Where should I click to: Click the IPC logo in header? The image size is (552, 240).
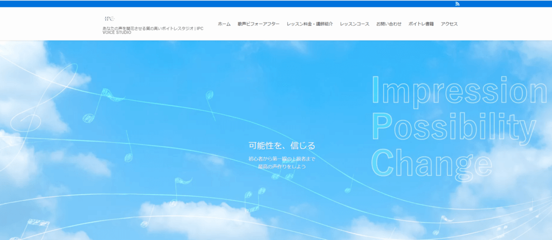(109, 18)
